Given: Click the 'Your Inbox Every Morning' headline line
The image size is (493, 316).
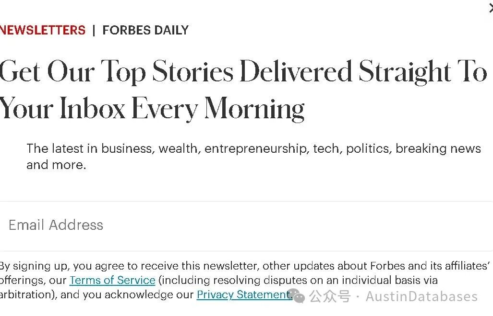Looking at the screenshot, I should (x=152, y=109).
